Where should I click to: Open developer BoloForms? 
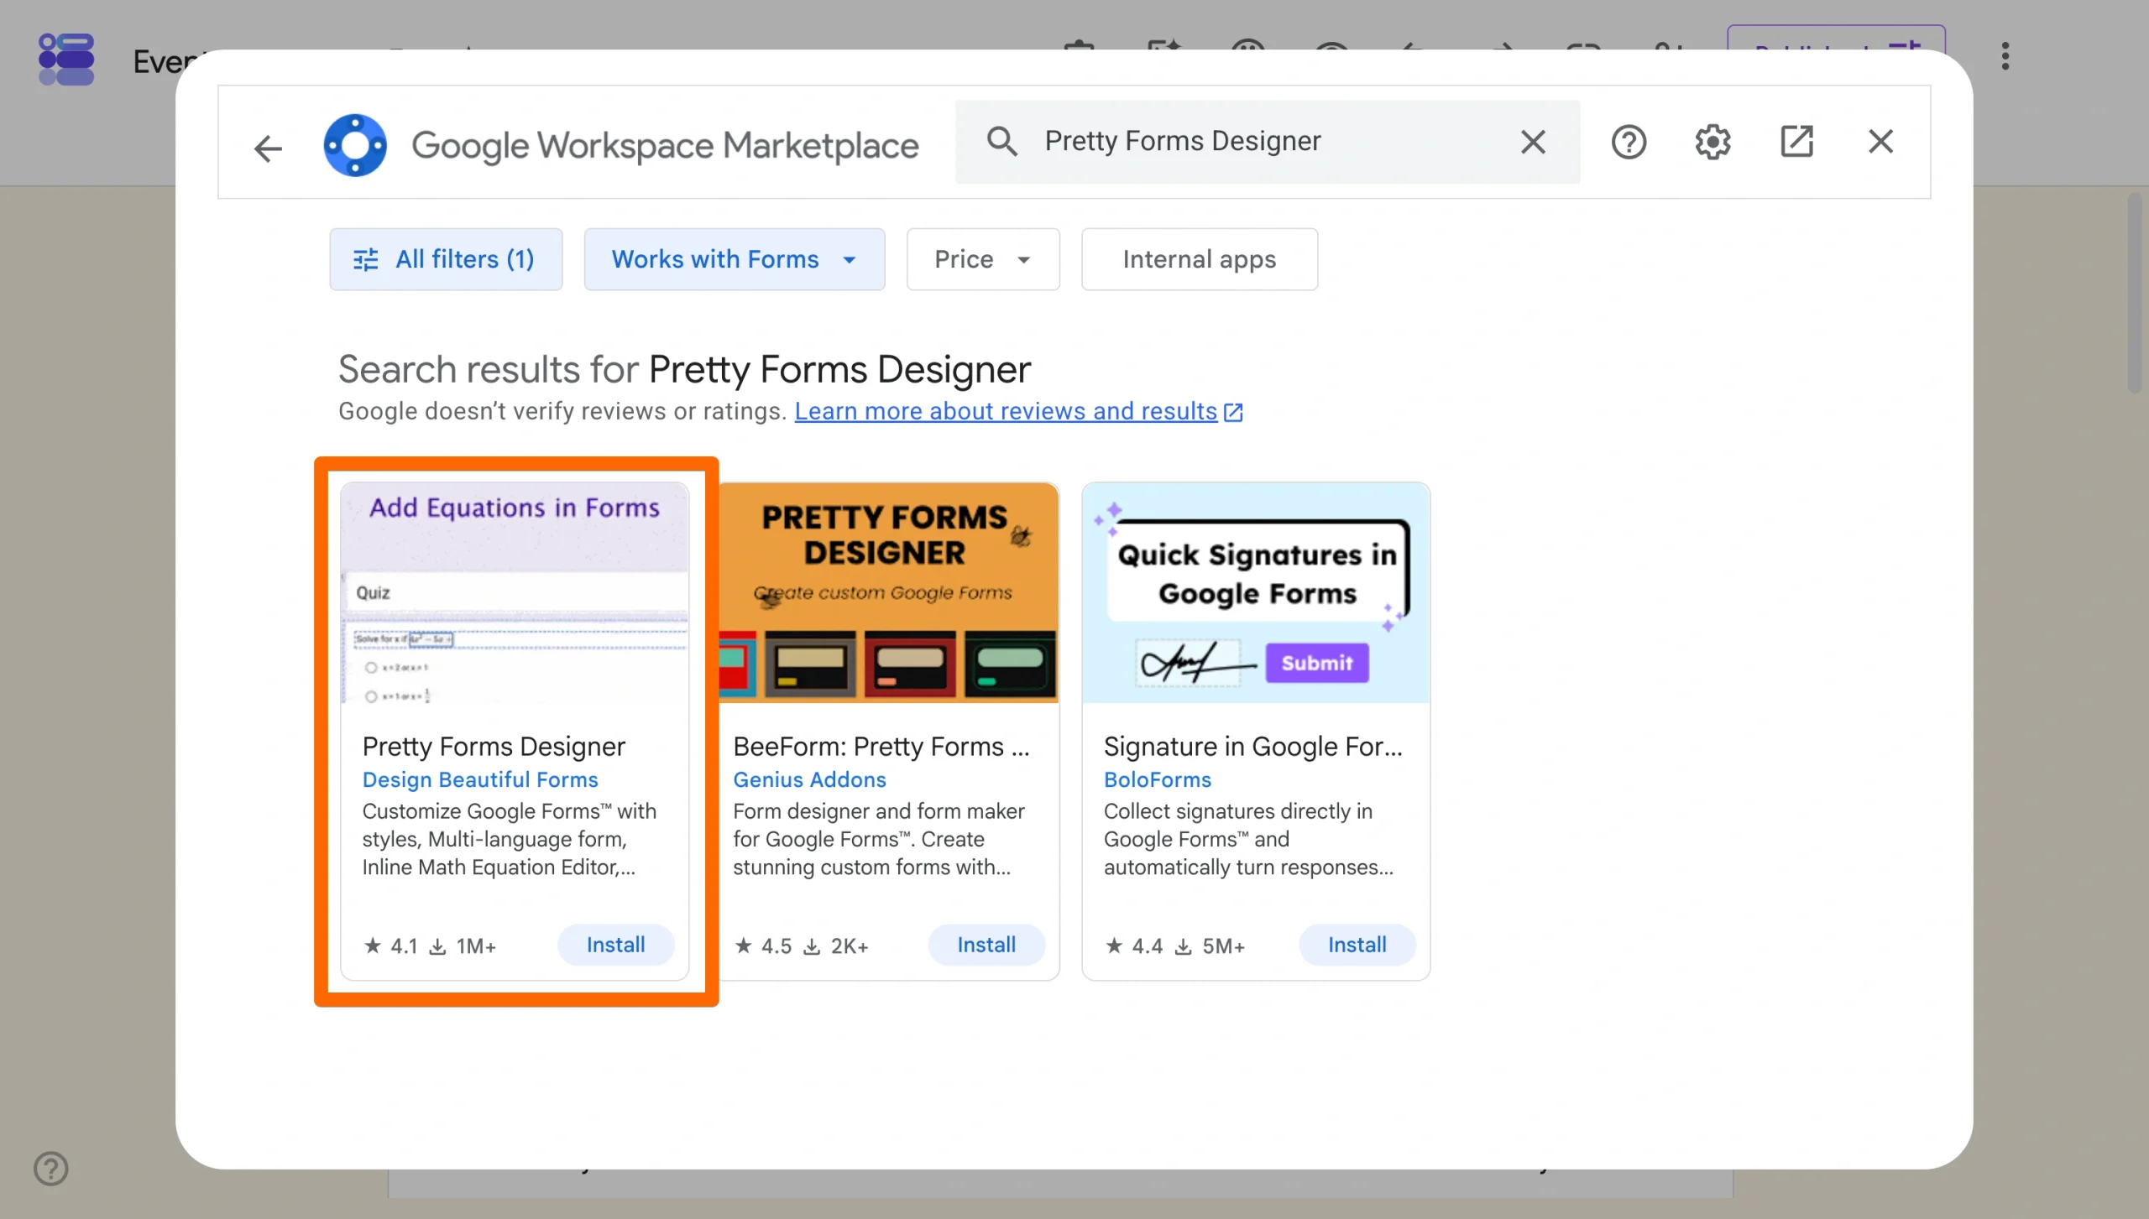(1158, 779)
